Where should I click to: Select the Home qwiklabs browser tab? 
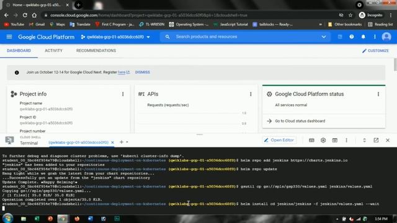[x=37, y=5]
